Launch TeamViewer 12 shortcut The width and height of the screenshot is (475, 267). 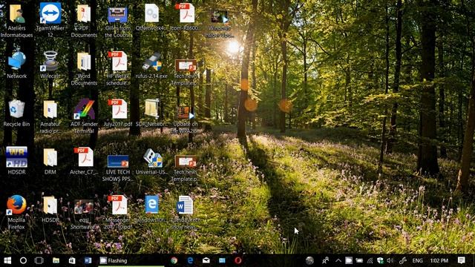point(50,21)
